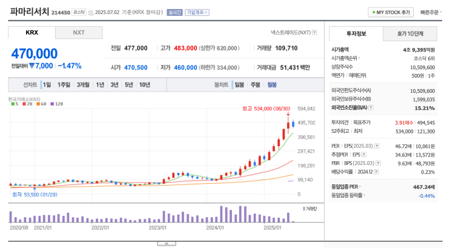Image resolution: width=450 pixels, height=248 pixels.
Task: Select the 호가10단계 tab
Action: tap(410, 33)
